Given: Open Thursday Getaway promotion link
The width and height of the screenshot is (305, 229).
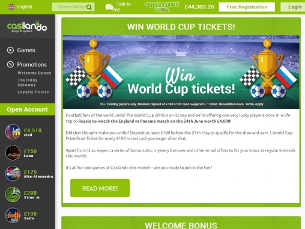Looking at the screenshot, I should pyautogui.click(x=28, y=82).
